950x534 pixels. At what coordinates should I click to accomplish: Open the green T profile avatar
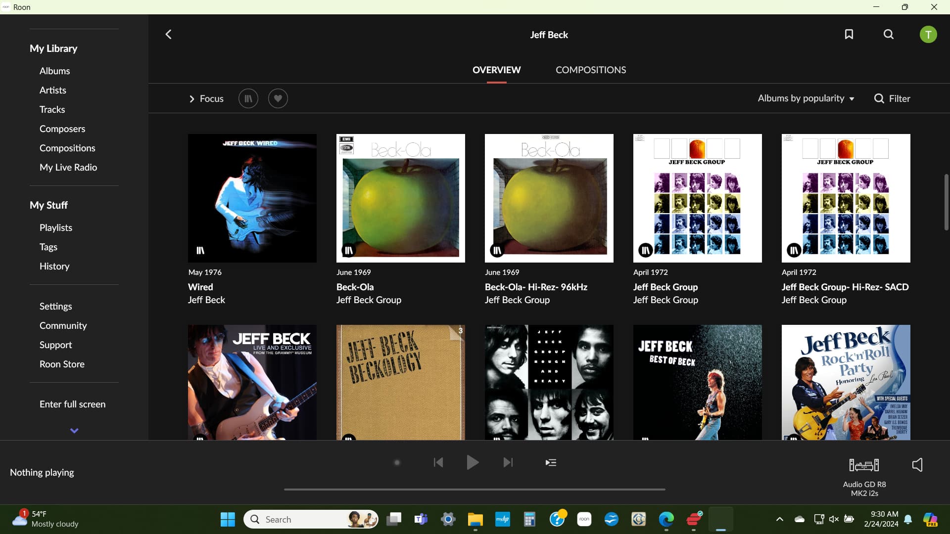tap(928, 35)
